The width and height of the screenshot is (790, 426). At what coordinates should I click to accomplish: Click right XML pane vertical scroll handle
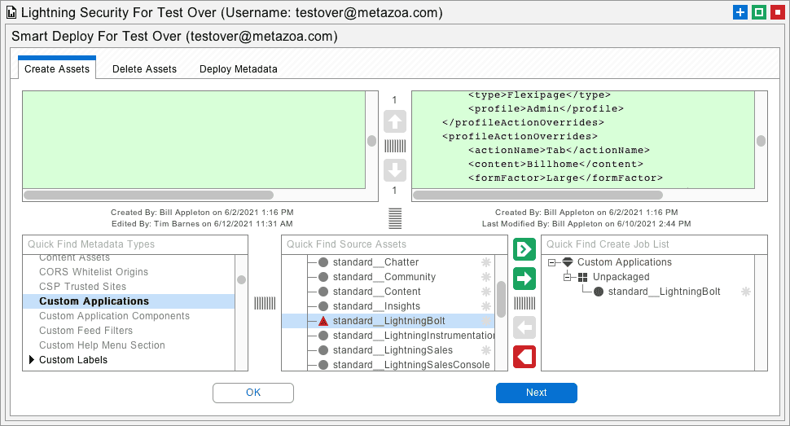tap(761, 141)
